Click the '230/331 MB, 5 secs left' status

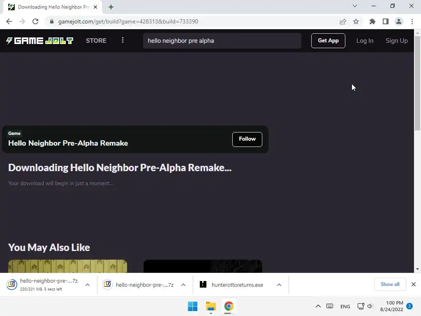pos(41,289)
